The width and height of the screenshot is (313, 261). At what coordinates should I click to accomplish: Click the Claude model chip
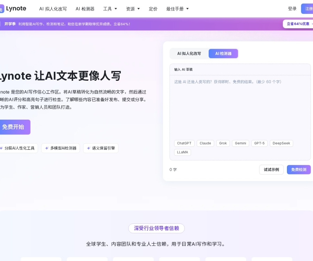pyautogui.click(x=205, y=143)
